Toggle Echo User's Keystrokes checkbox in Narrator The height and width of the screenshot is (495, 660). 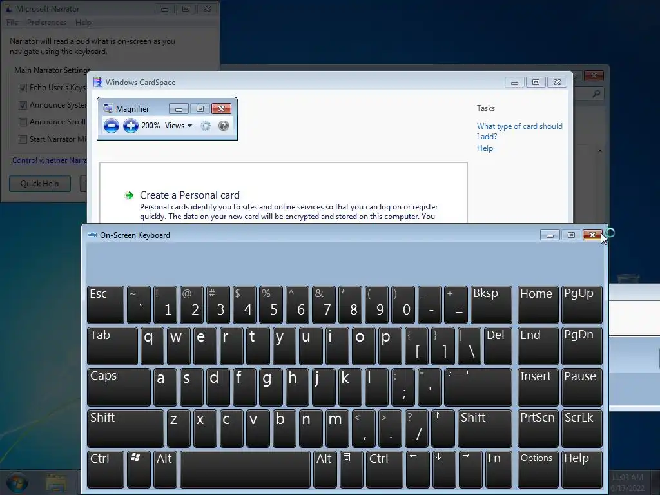pyautogui.click(x=23, y=88)
